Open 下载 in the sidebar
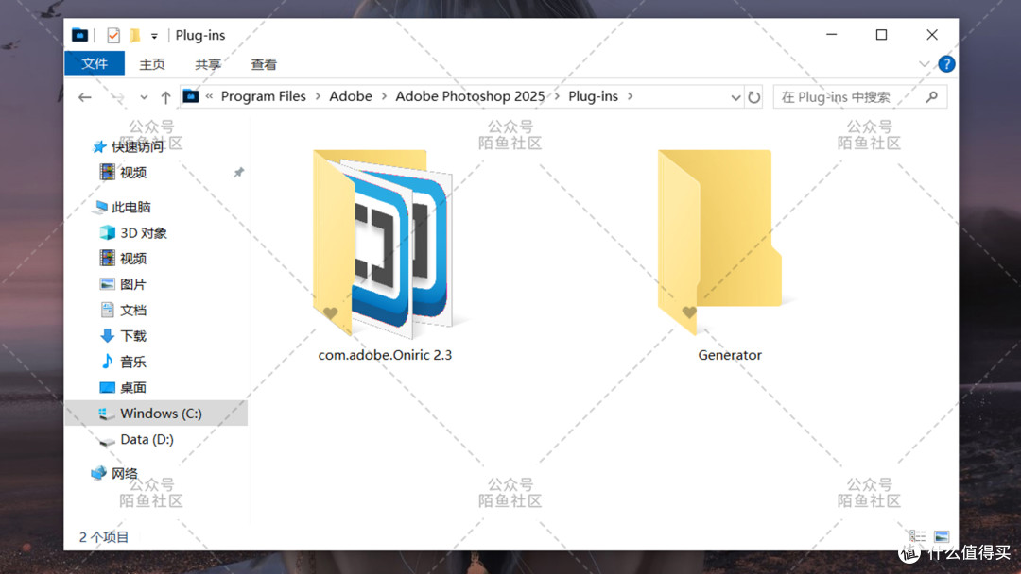The height and width of the screenshot is (574, 1021). [133, 335]
